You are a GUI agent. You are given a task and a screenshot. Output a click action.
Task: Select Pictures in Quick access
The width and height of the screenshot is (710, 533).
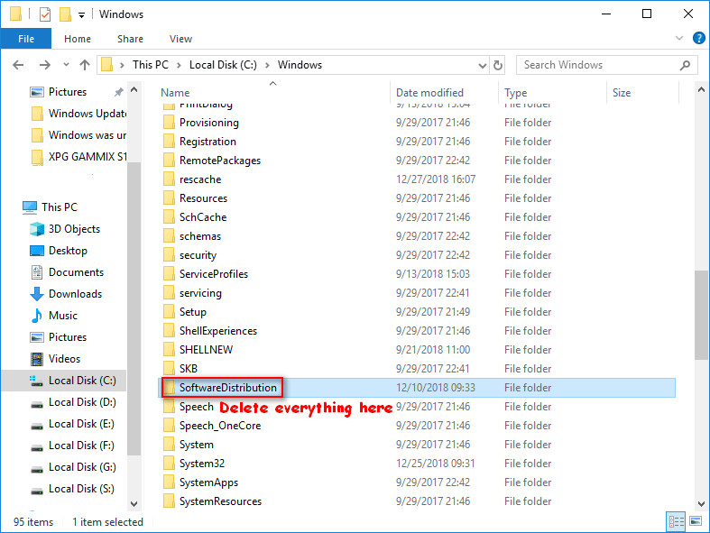point(68,92)
